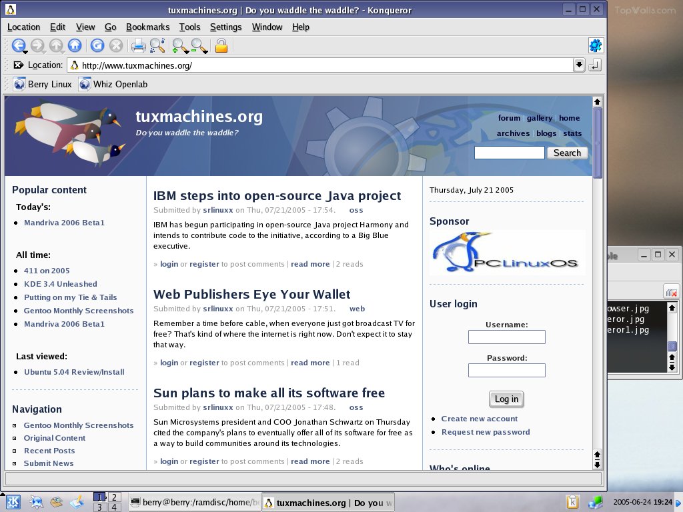The image size is (683, 512).
Task: Go to the Home URL icon
Action: click(x=75, y=45)
